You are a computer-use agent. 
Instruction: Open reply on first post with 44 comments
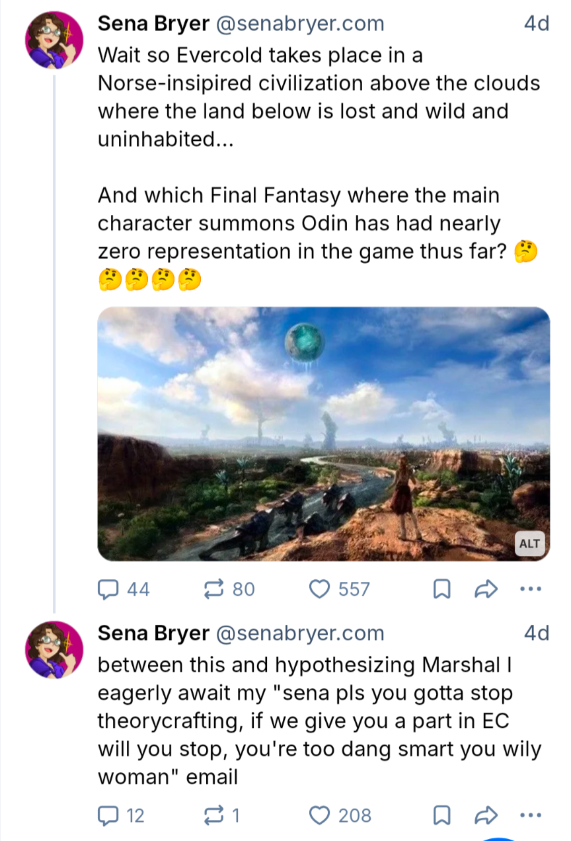pyautogui.click(x=124, y=589)
